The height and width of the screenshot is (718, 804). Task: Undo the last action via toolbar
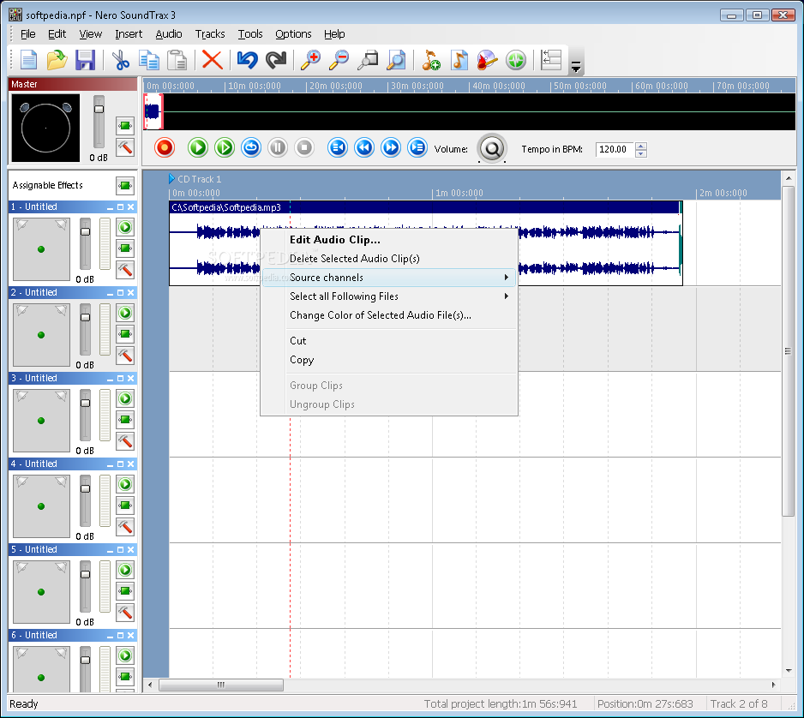247,60
